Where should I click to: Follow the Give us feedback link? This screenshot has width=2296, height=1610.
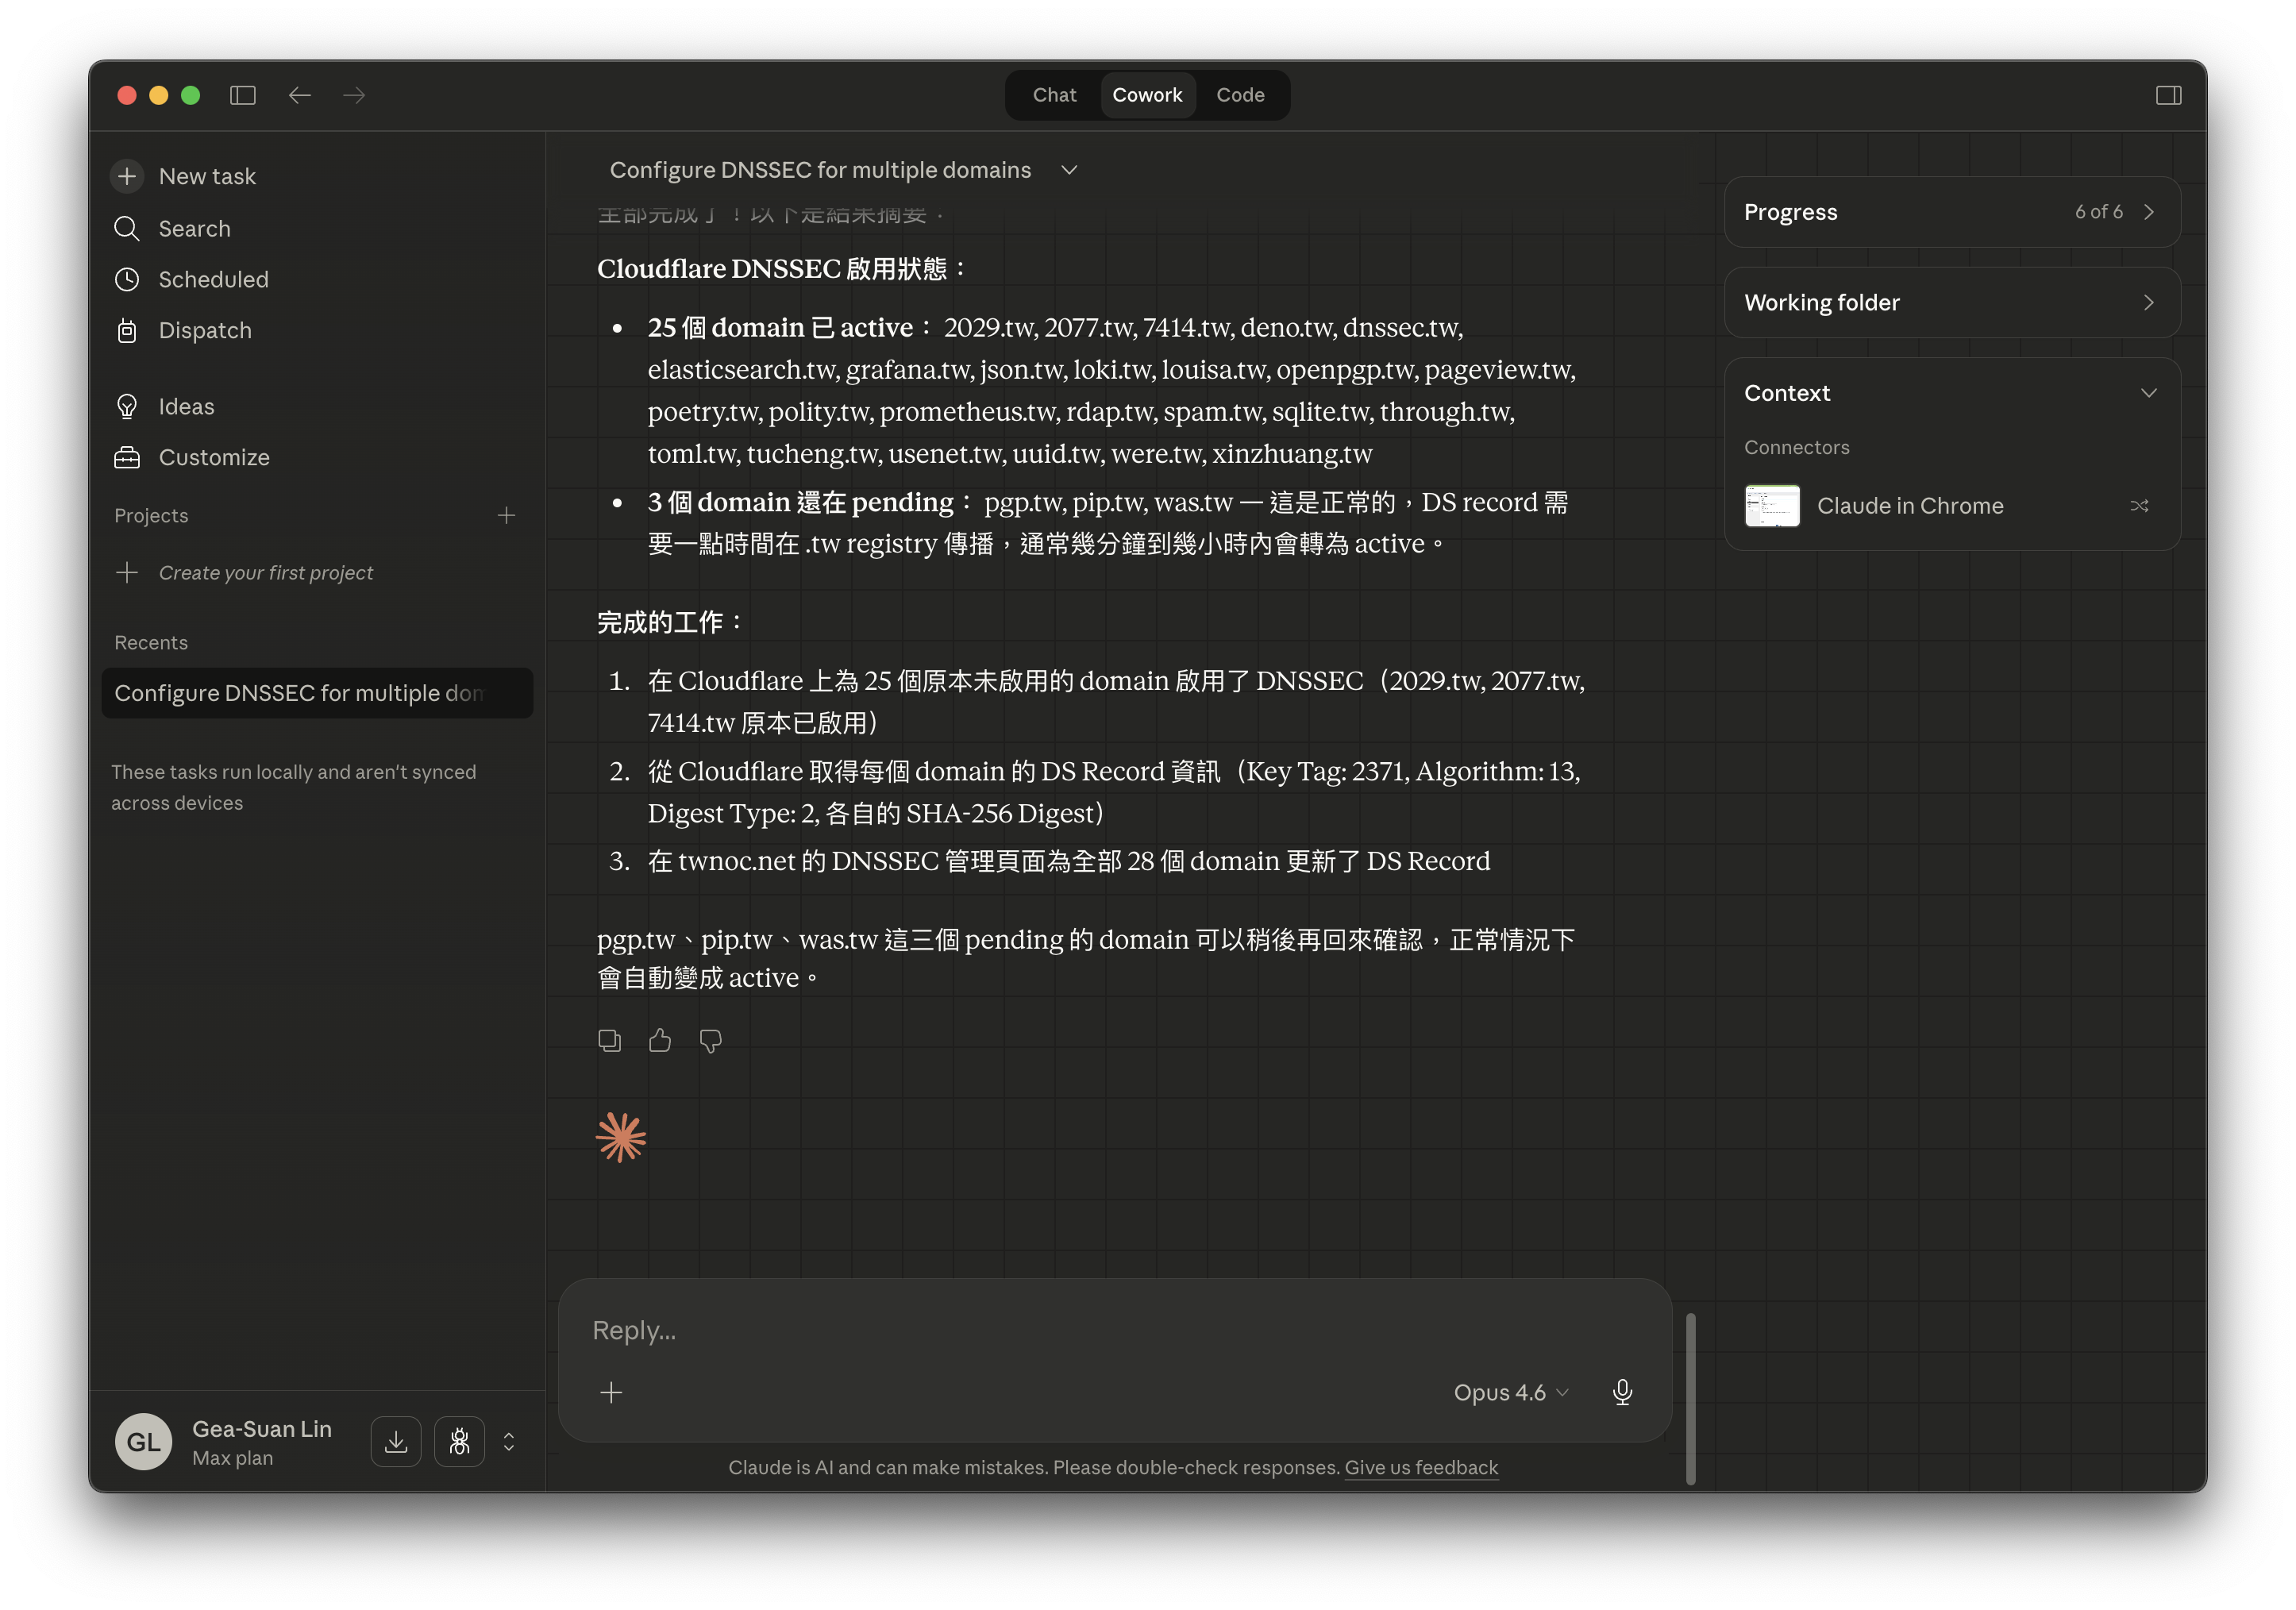coord(1420,1467)
